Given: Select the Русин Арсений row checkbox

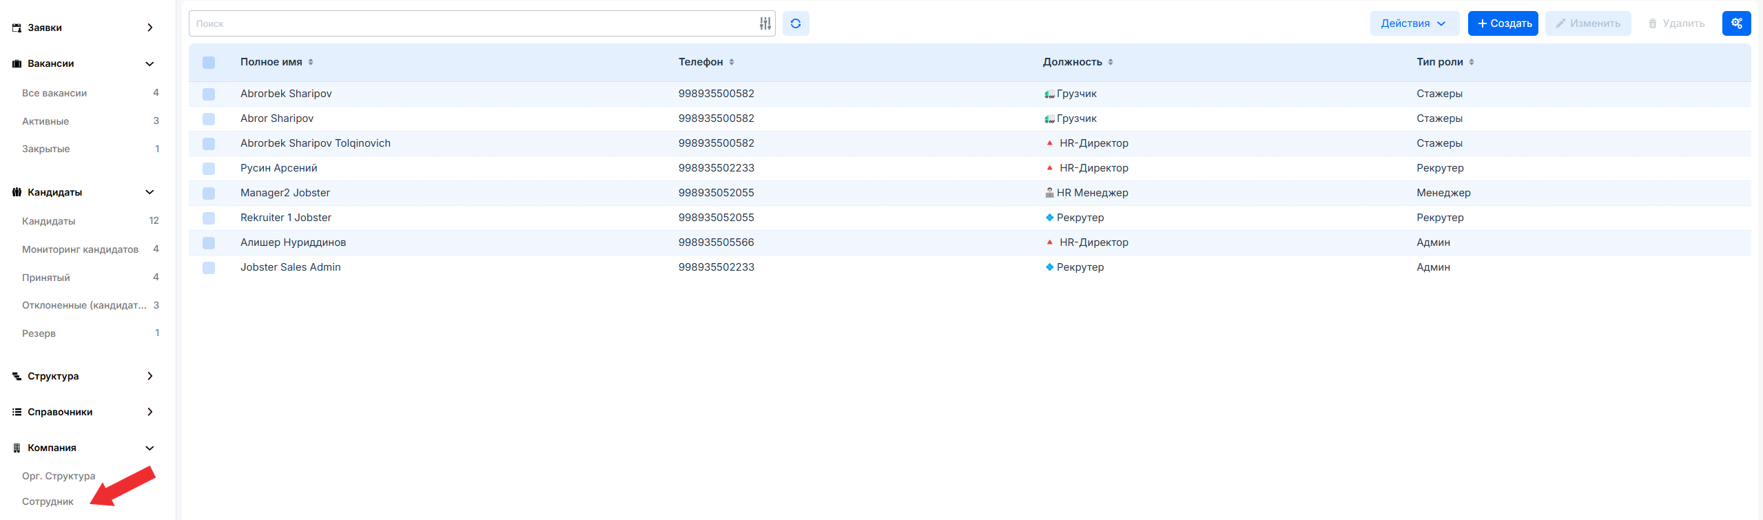Looking at the screenshot, I should click(x=209, y=169).
